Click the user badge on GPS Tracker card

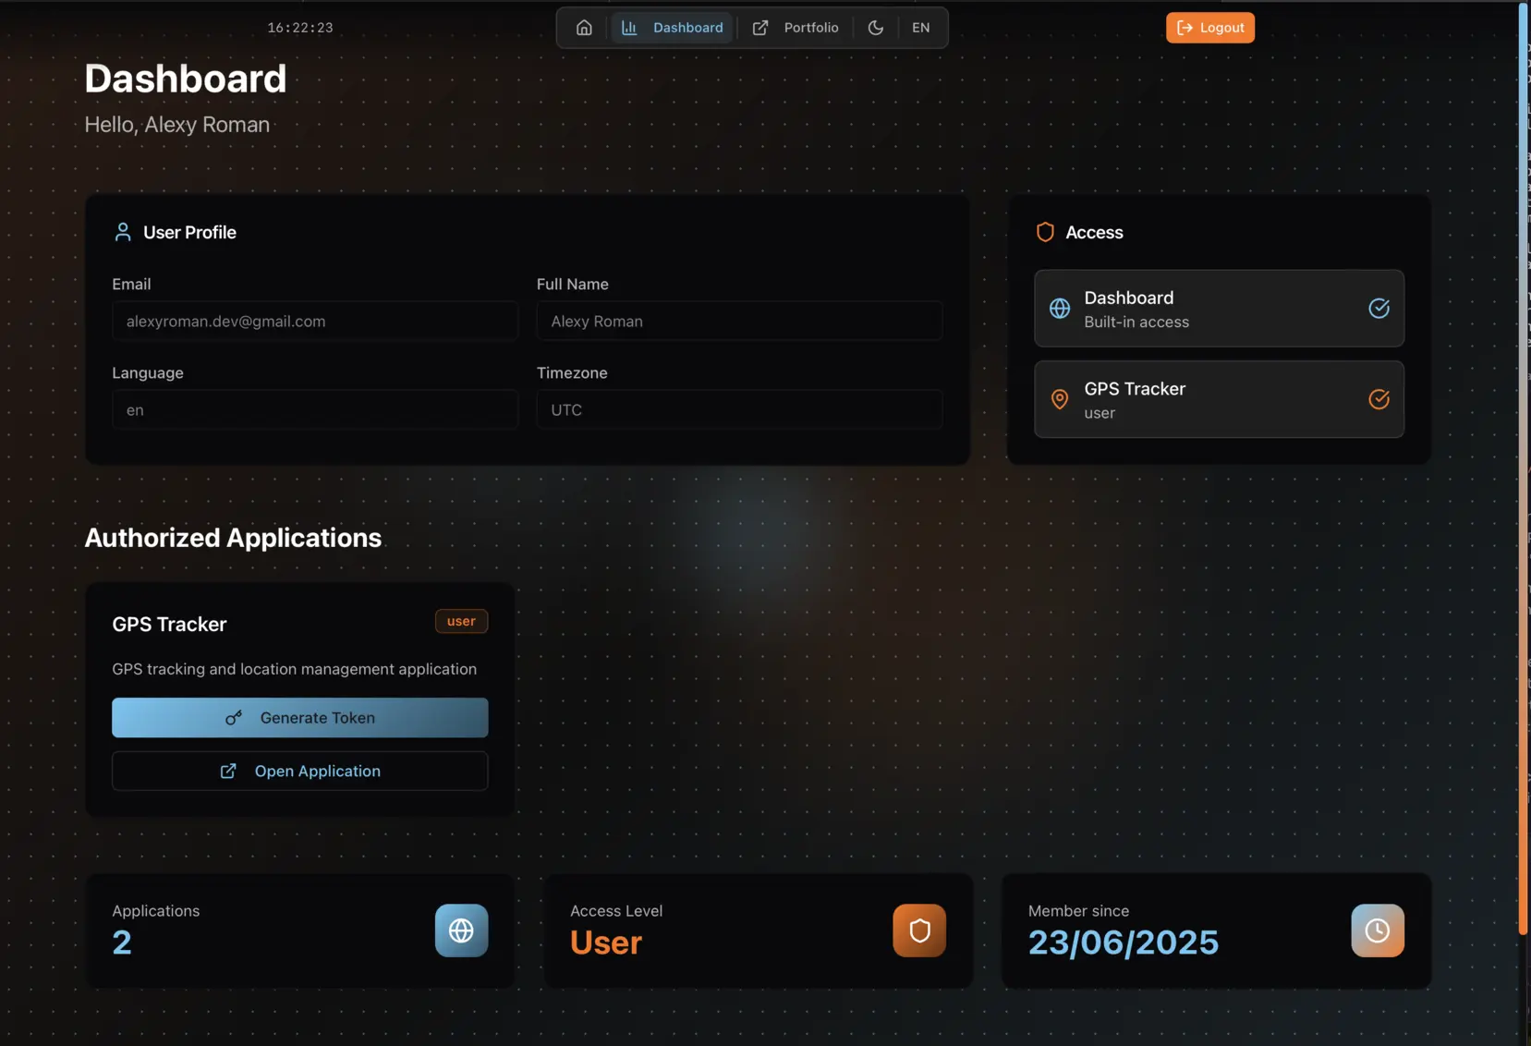461,621
